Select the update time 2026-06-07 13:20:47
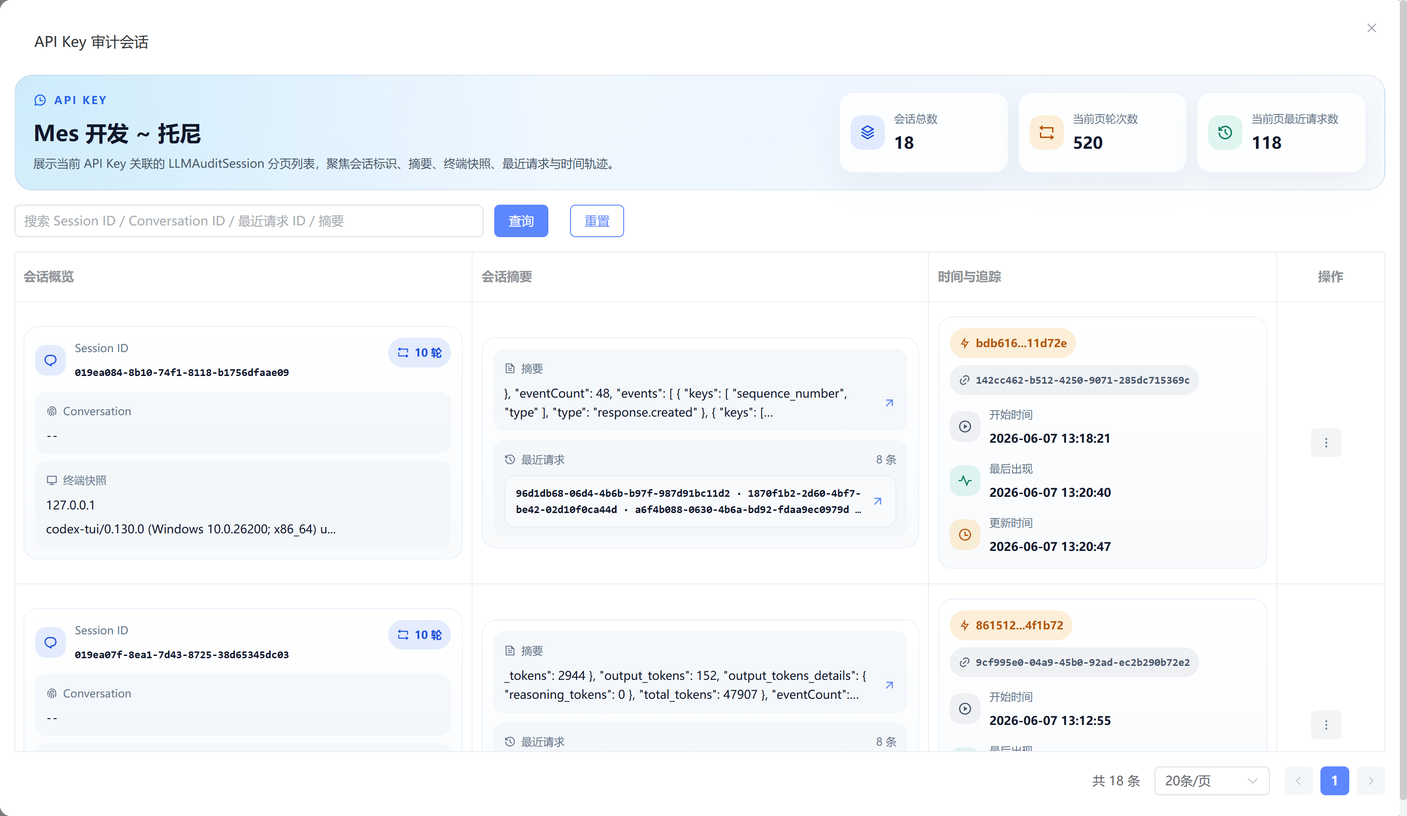This screenshot has width=1407, height=816. point(1050,547)
